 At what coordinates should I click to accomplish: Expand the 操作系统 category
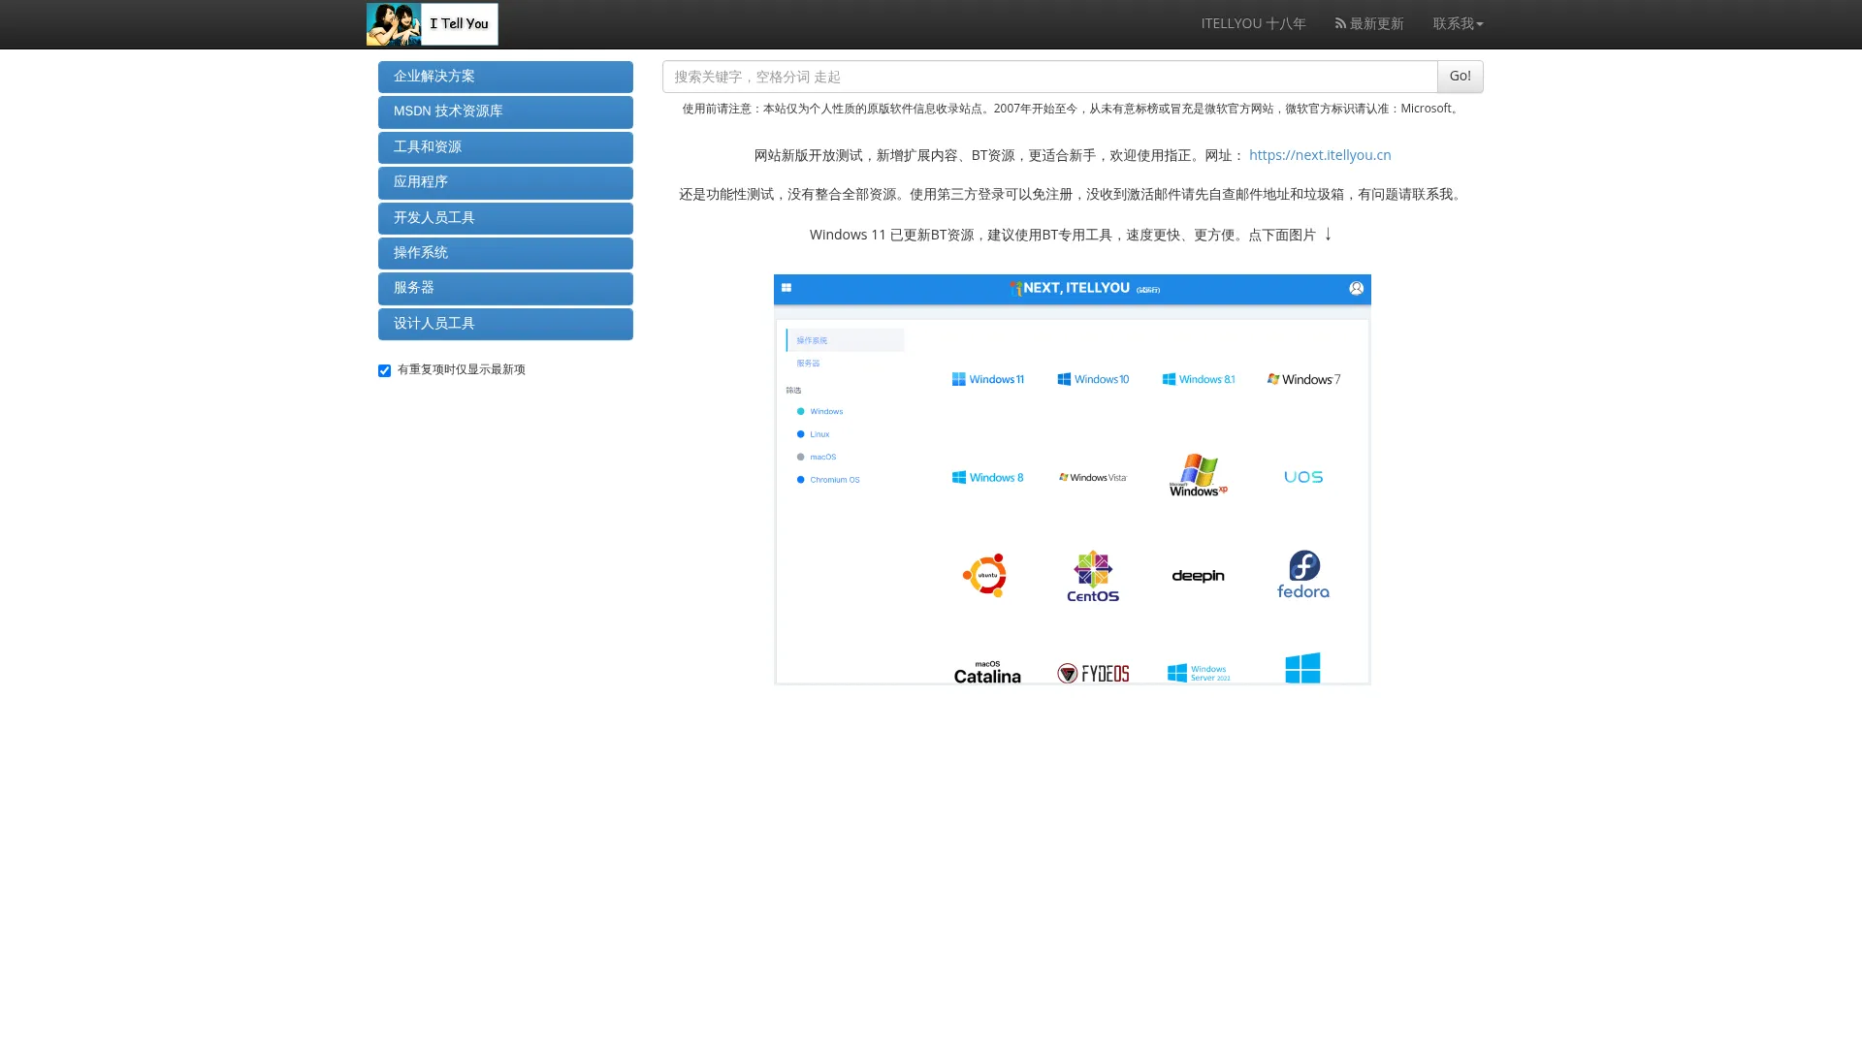tap(504, 253)
